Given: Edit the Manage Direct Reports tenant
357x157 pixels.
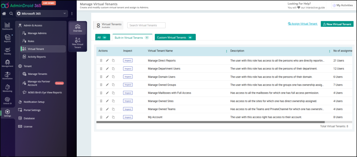Looking at the screenshot, I should point(107,61).
